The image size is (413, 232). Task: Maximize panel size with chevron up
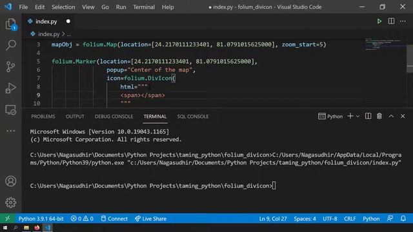tap(391, 116)
